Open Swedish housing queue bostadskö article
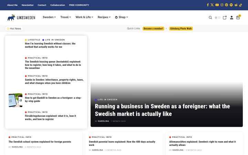This screenshot has width=248, height=155. pyautogui.click(x=53, y=65)
